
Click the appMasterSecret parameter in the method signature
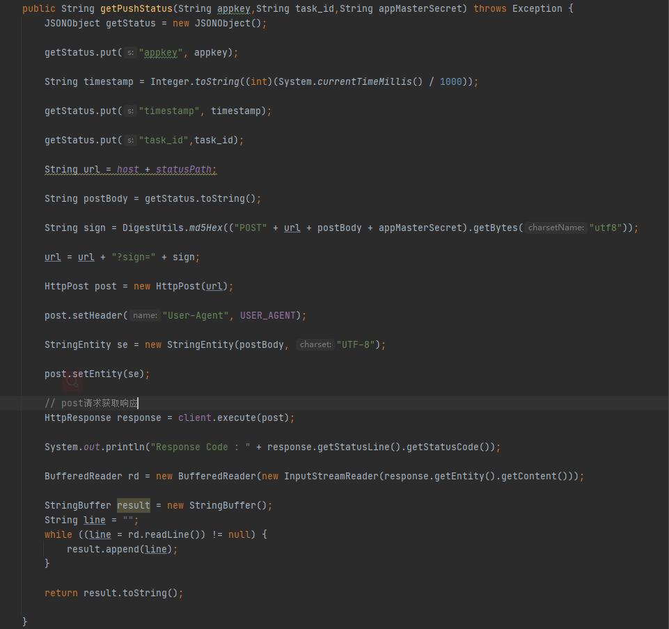click(x=420, y=8)
